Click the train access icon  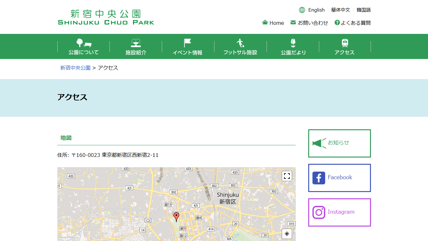345,43
